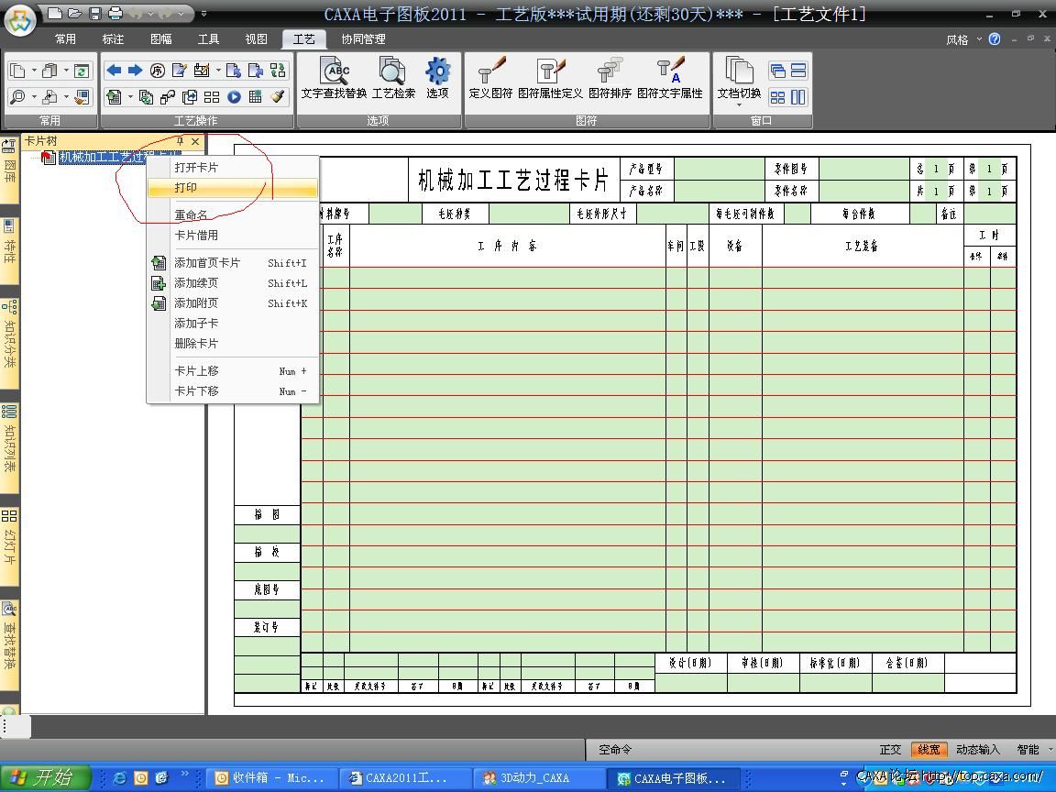
Task: Click the print icon in quick access toolbar
Action: 115,14
